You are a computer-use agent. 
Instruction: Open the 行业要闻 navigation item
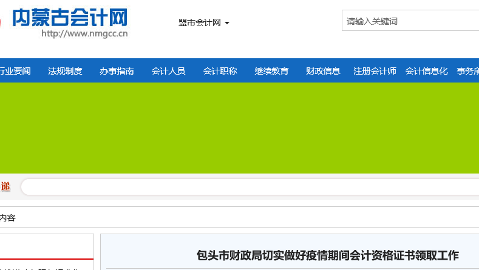15,71
